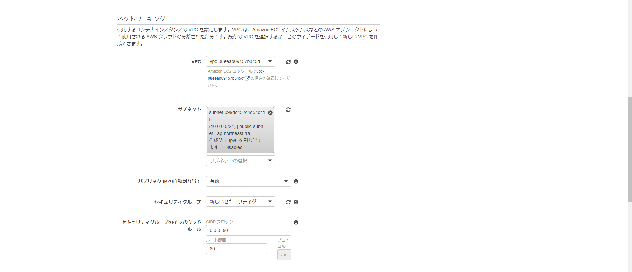Click the ネットワーキング section heading
632x272 pixels.
click(x=141, y=19)
